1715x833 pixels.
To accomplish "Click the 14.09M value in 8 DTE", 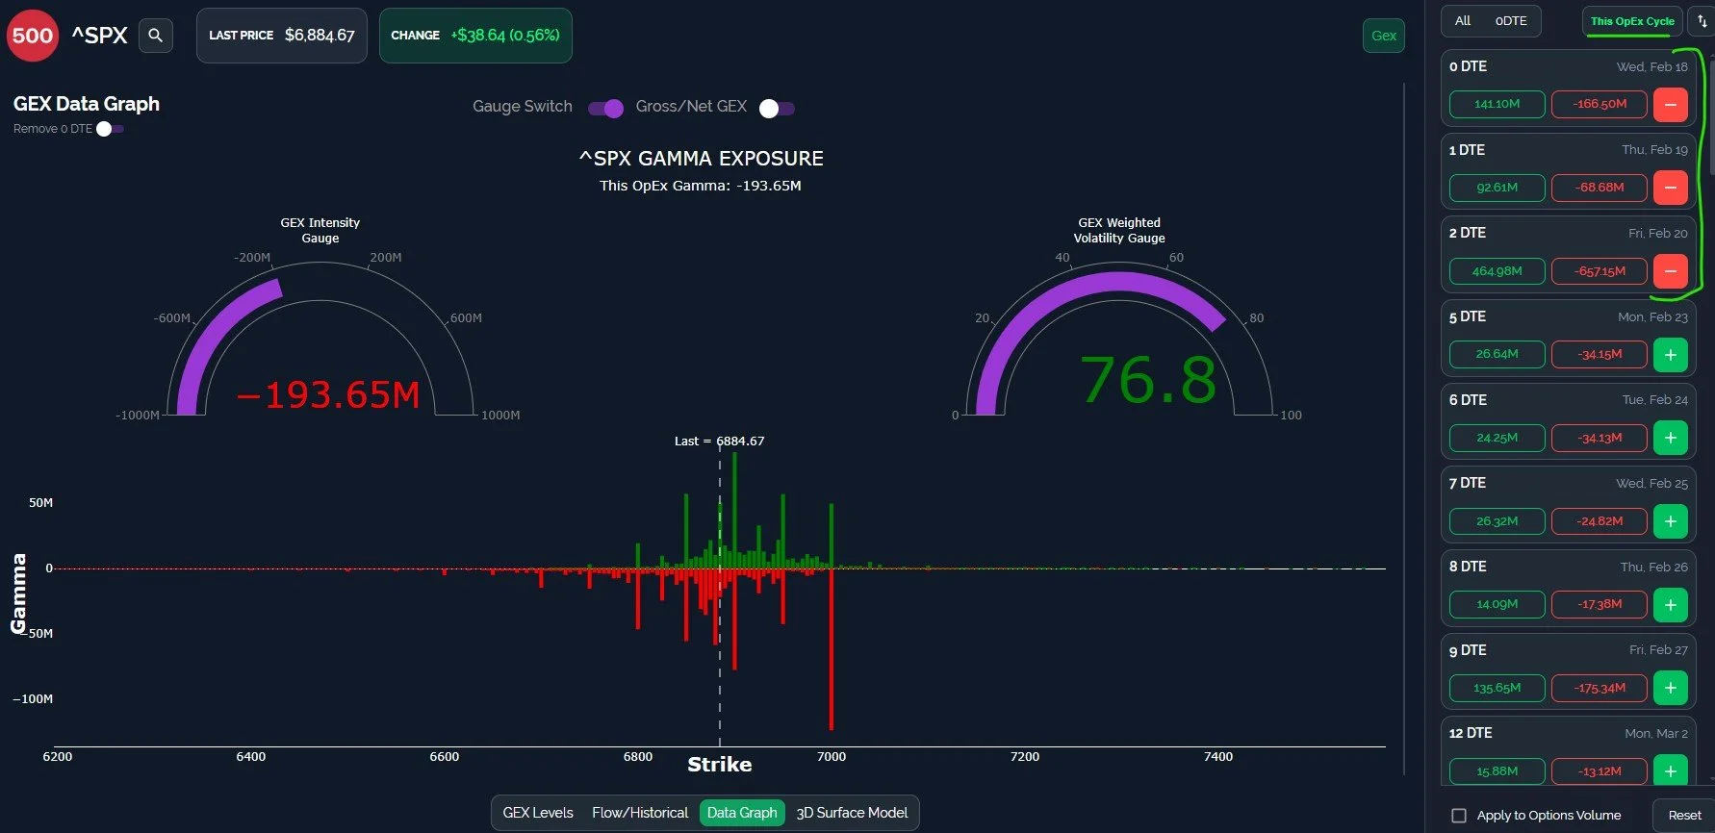I will [1497, 604].
